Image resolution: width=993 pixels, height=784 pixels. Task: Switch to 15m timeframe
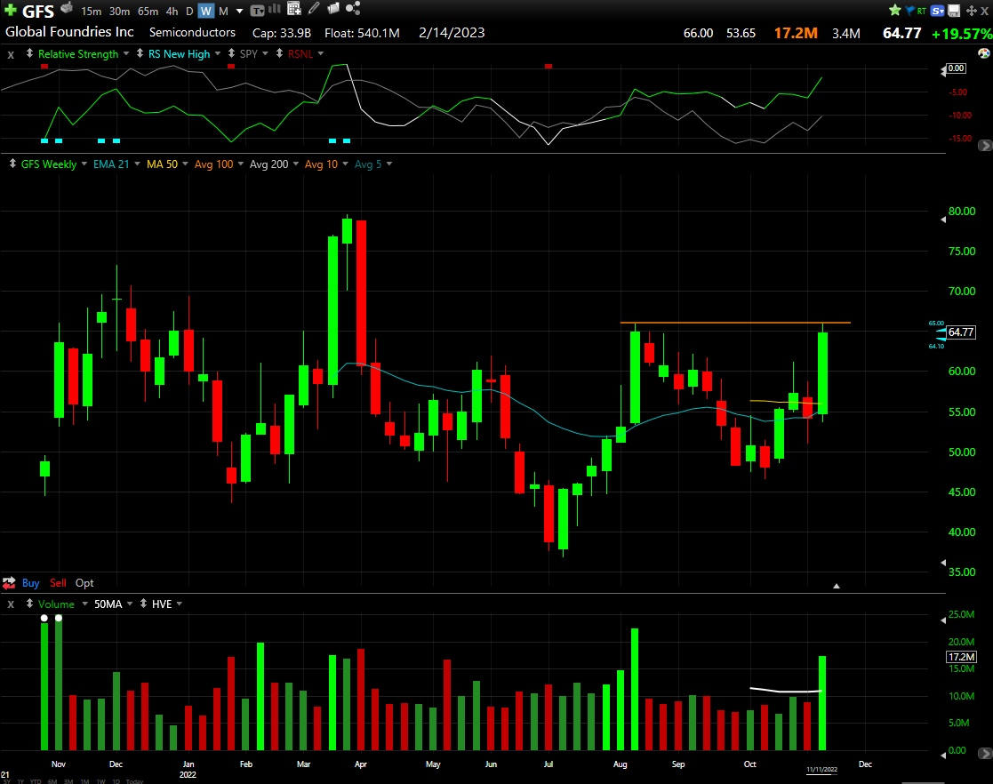92,12
